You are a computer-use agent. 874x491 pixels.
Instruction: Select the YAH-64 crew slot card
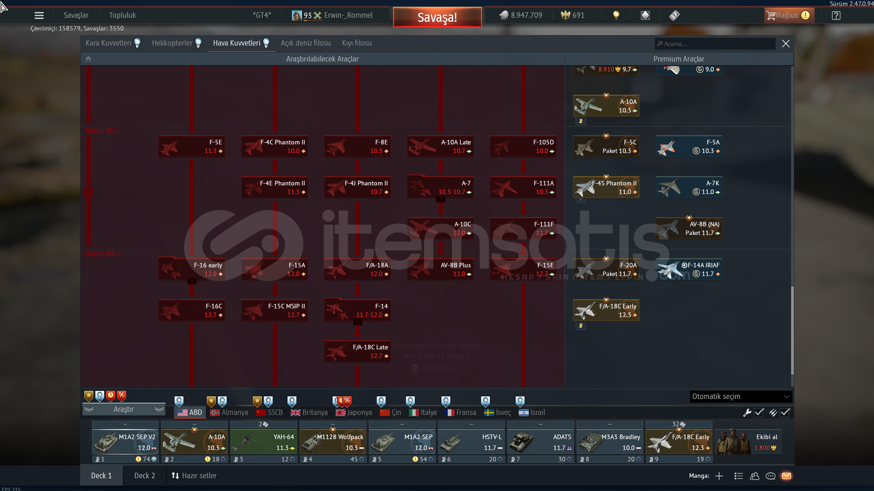[x=264, y=442]
